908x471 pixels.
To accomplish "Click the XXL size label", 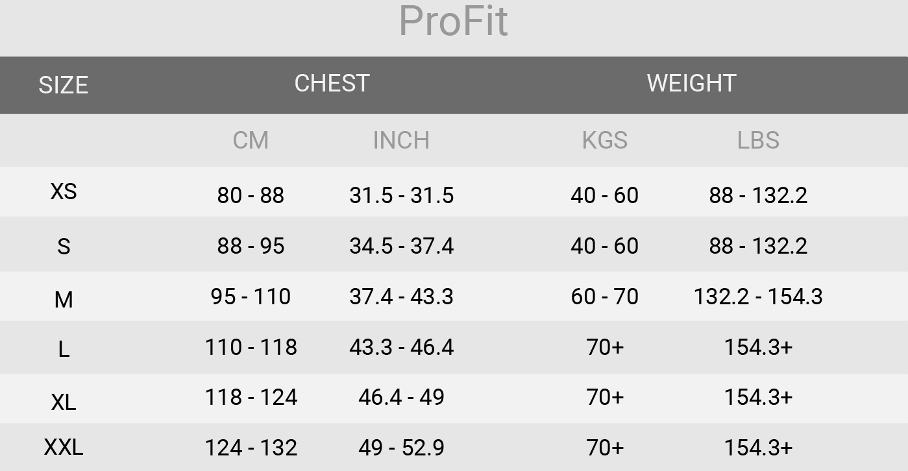I will point(64,447).
